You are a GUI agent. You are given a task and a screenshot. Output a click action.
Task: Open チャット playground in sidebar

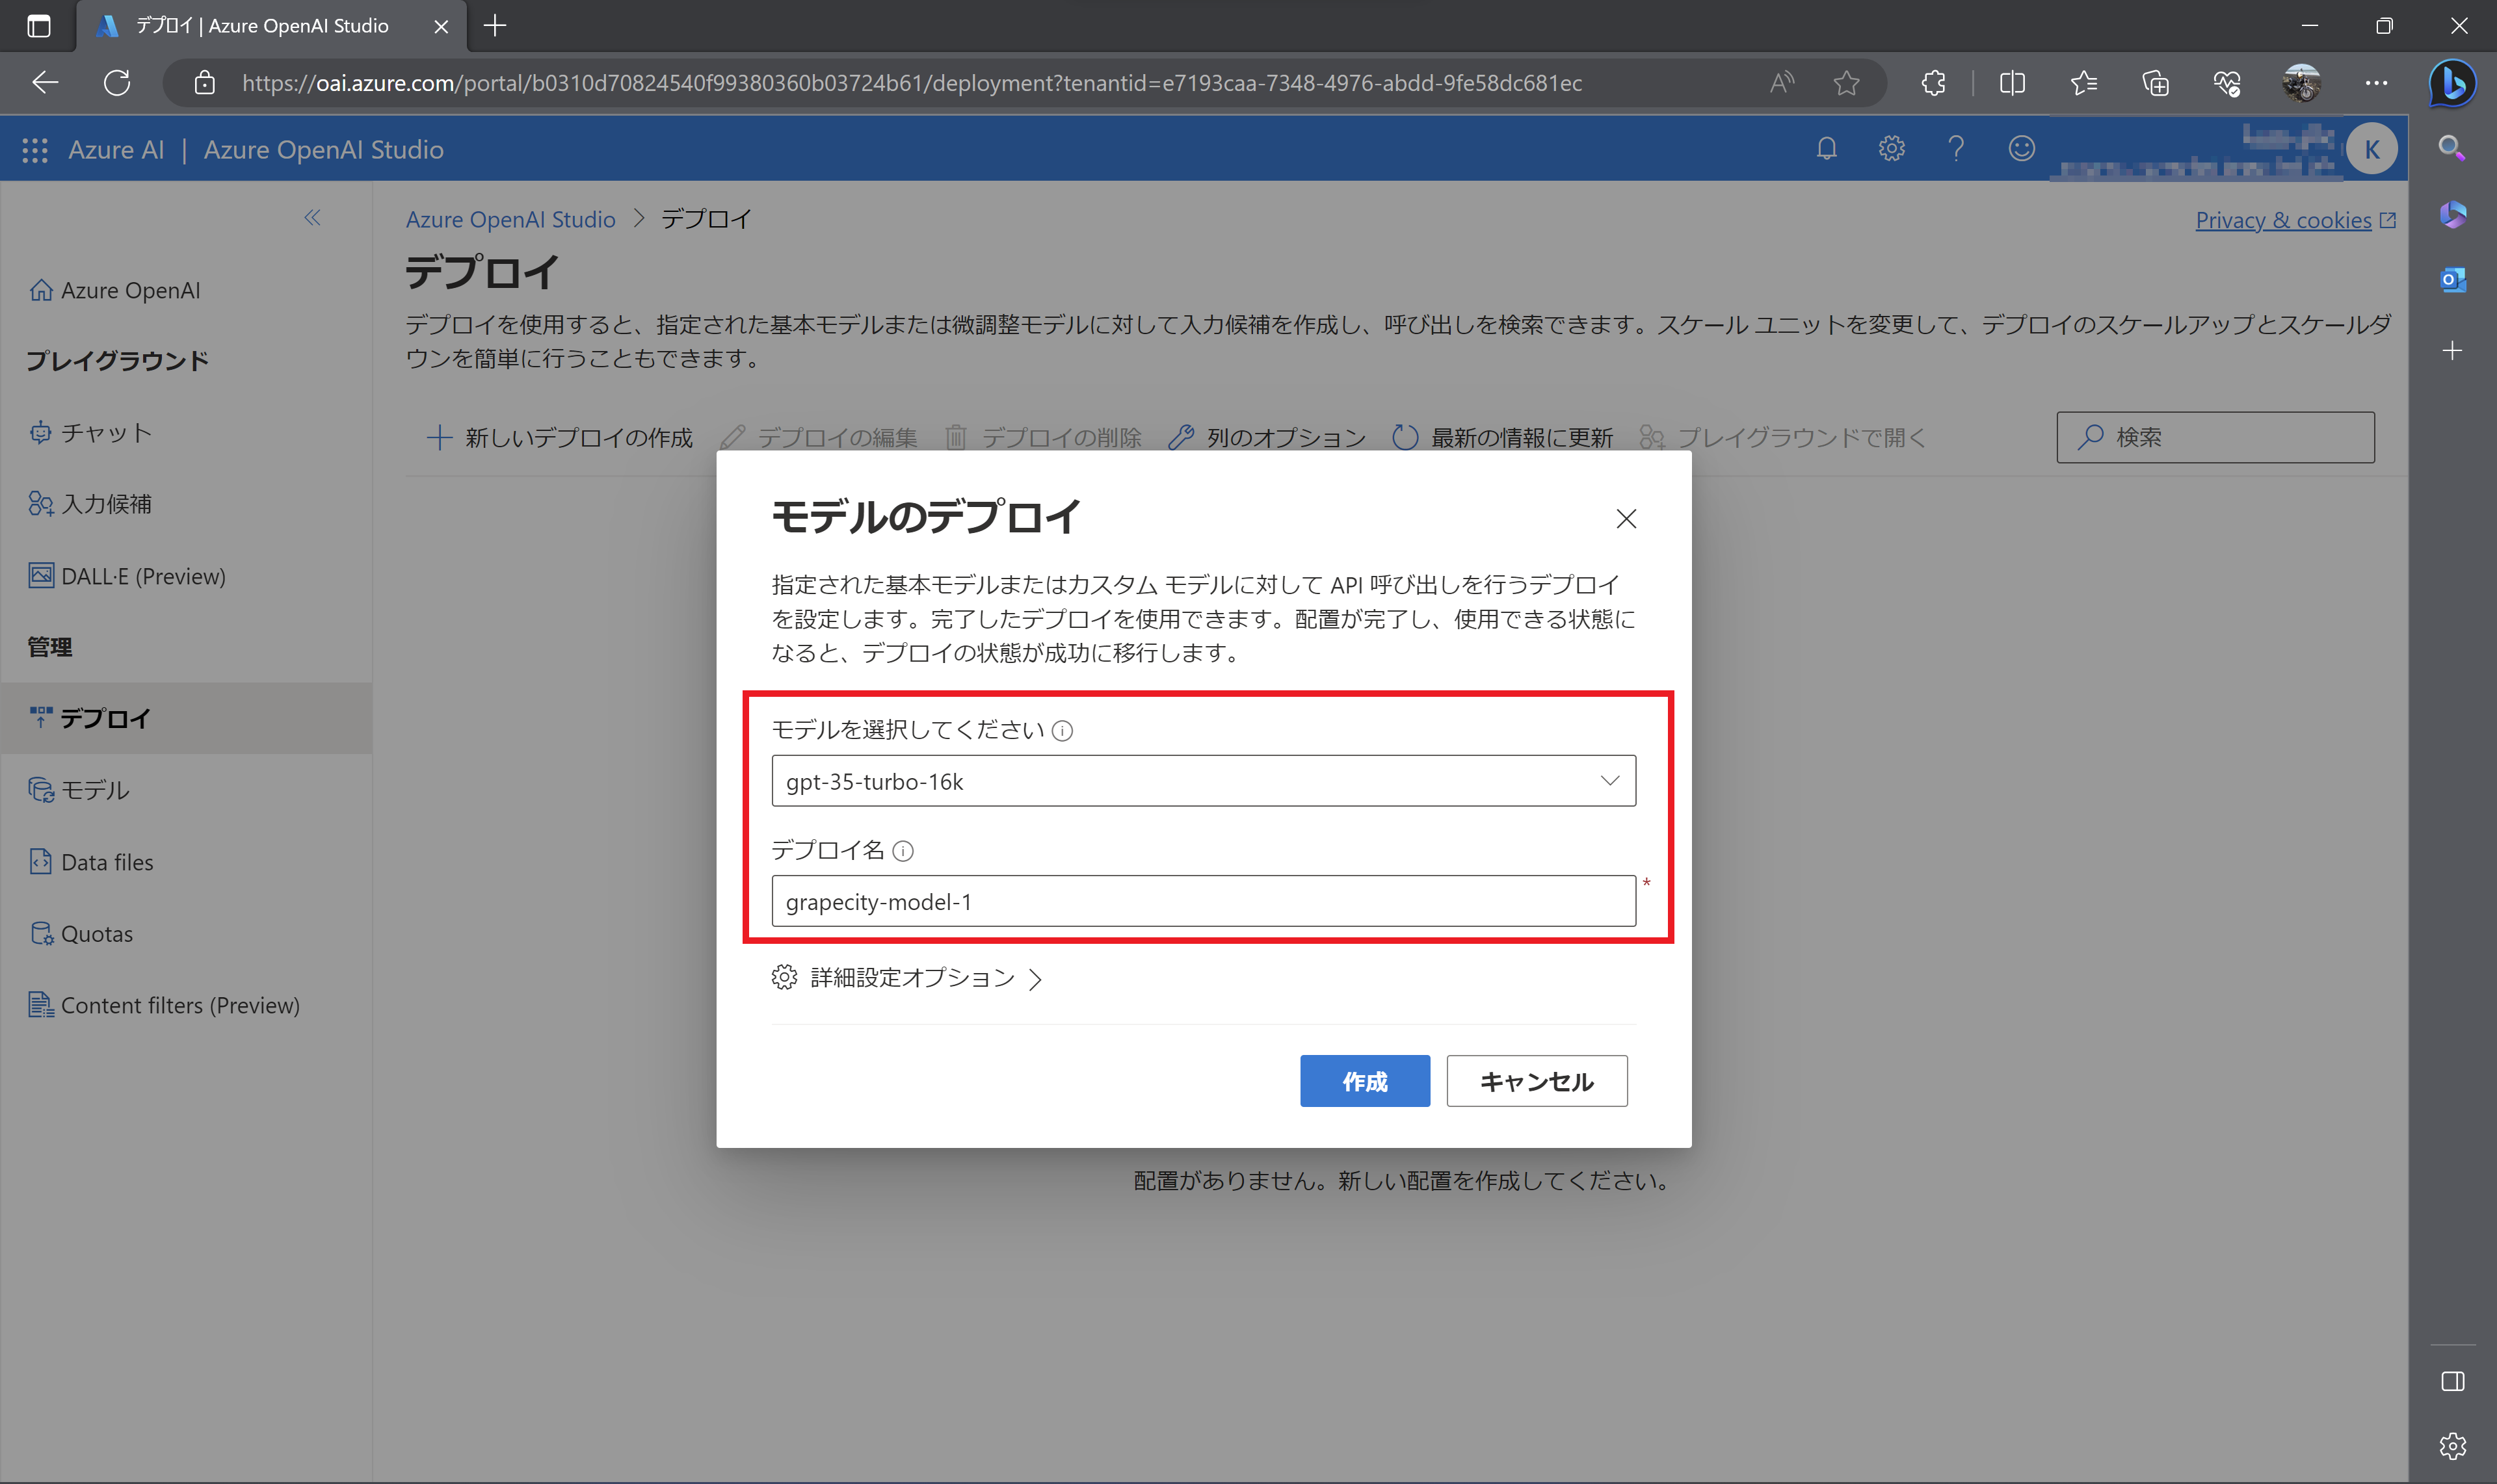coord(91,432)
